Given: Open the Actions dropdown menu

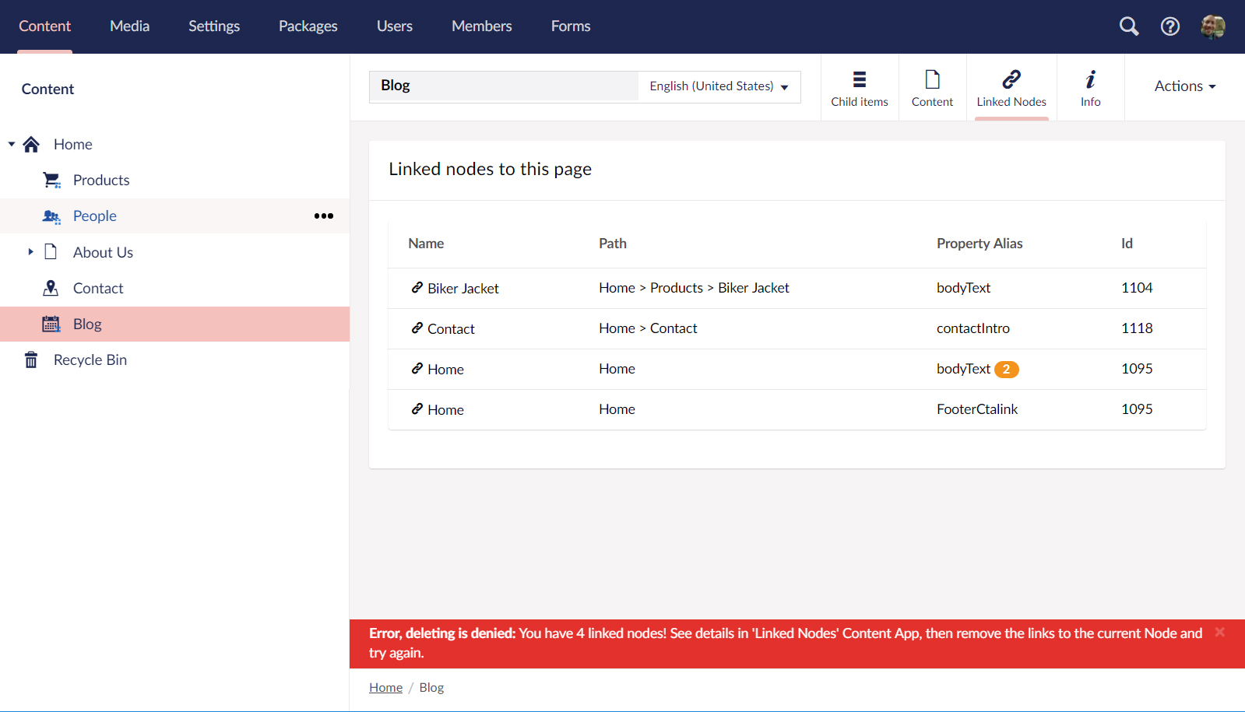Looking at the screenshot, I should point(1184,86).
